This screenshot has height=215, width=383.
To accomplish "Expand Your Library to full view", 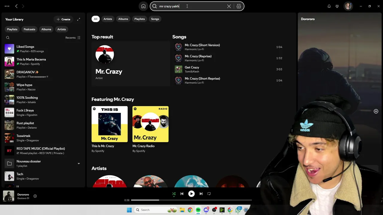I will (x=79, y=19).
